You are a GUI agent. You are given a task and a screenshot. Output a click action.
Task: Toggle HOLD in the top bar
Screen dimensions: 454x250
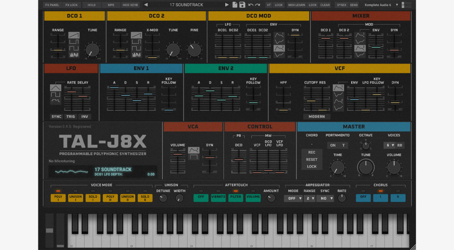pos(91,5)
